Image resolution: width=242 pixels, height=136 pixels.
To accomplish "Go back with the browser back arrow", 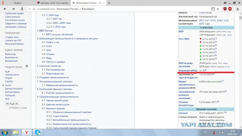I will [5, 9].
